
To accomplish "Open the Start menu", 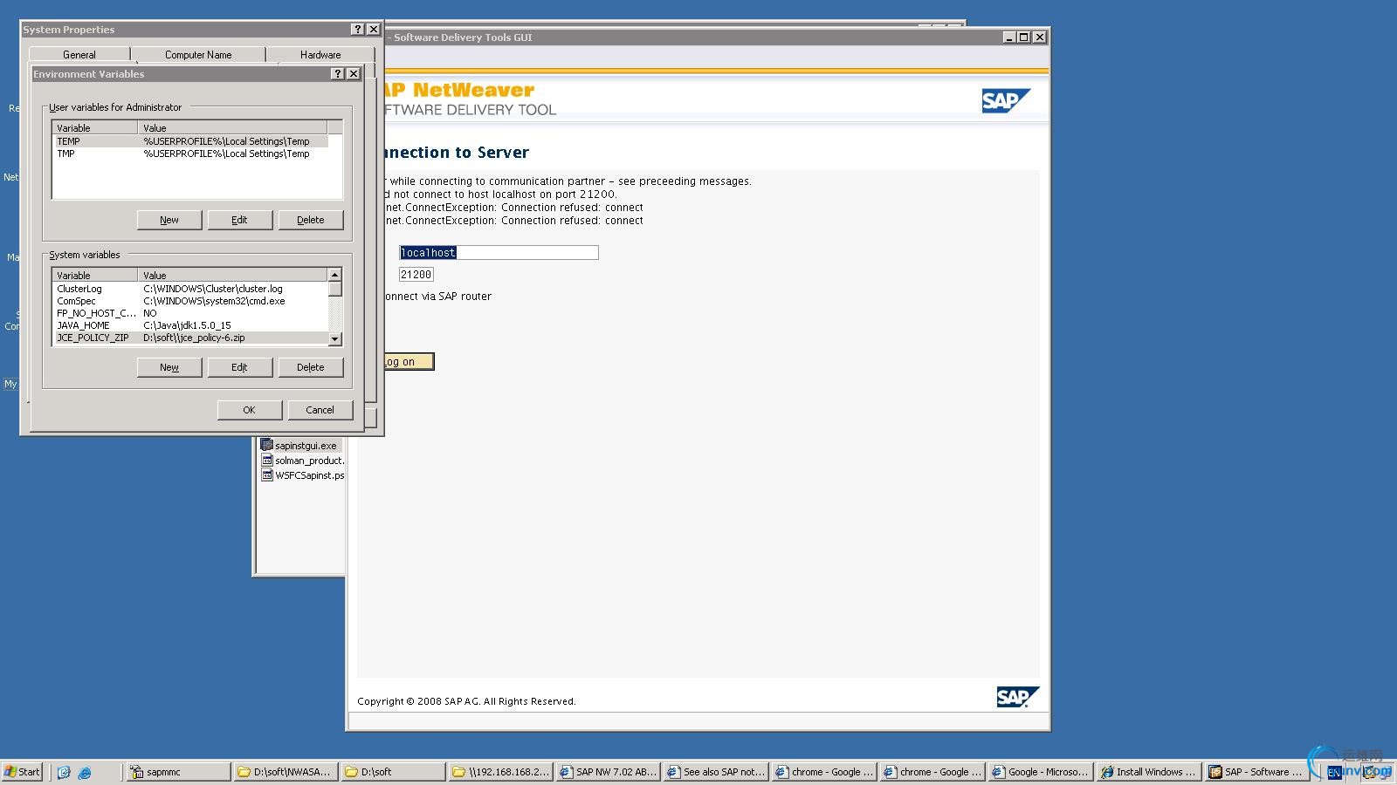I will coord(22,772).
